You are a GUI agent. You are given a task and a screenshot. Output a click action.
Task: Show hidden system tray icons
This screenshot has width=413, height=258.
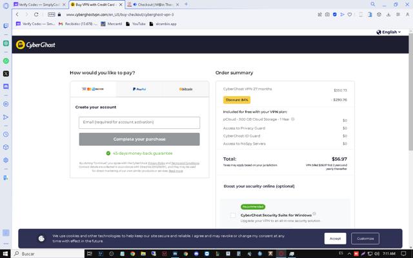[x=349, y=253]
